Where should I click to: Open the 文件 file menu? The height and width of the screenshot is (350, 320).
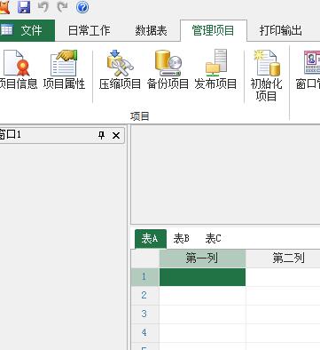pos(27,30)
